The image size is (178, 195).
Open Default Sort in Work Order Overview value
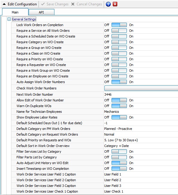pos(141,146)
